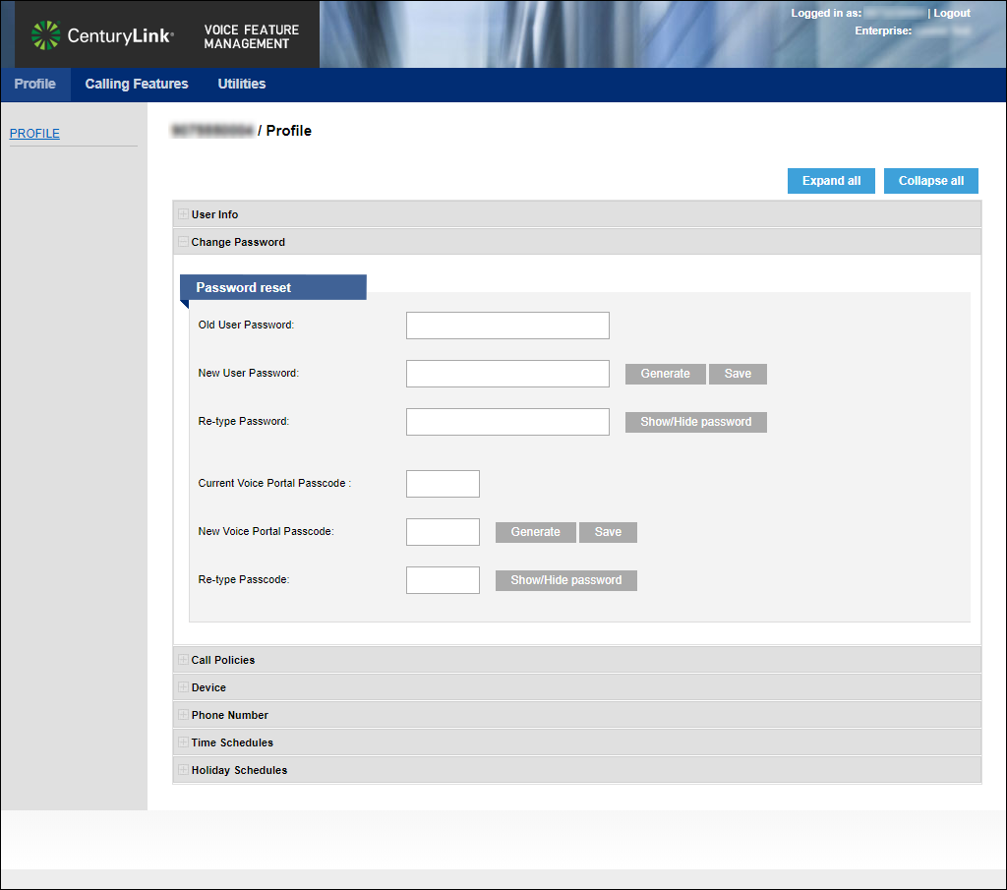Click the Expand all button
The image size is (1007, 890).
(831, 181)
